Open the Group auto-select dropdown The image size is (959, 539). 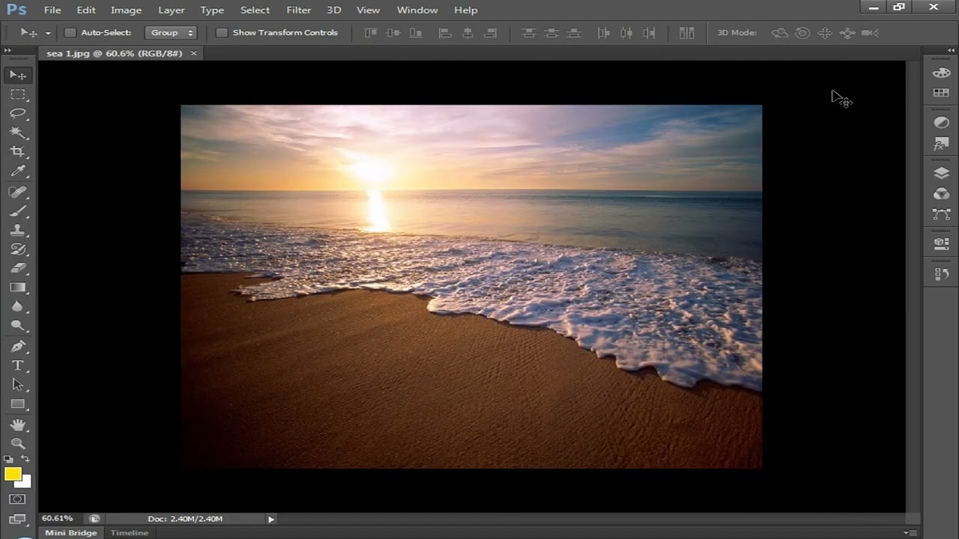170,33
